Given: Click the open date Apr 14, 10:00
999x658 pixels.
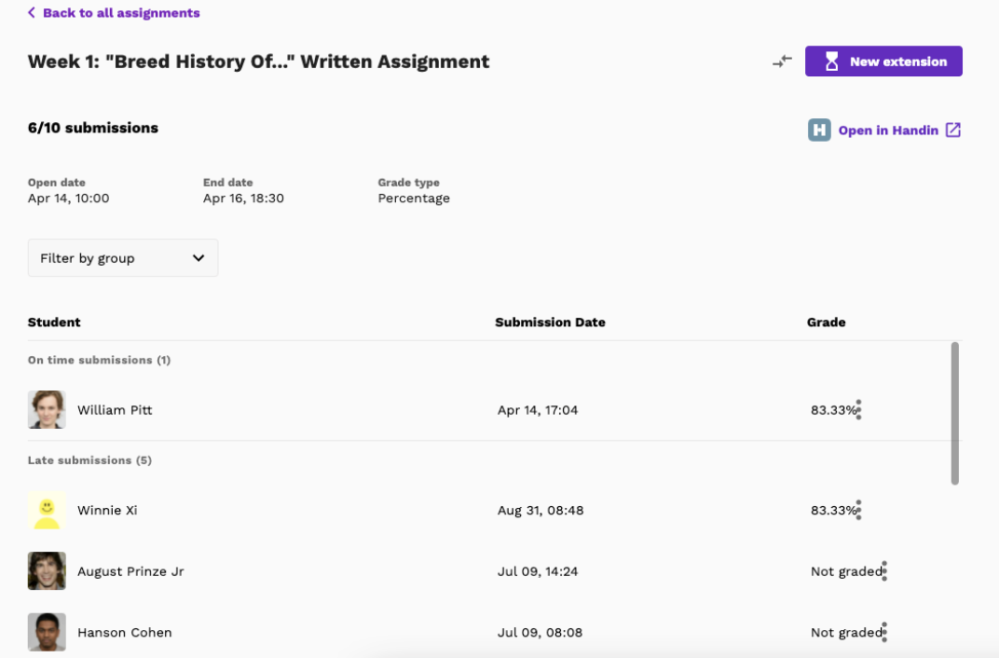Looking at the screenshot, I should 68,199.
